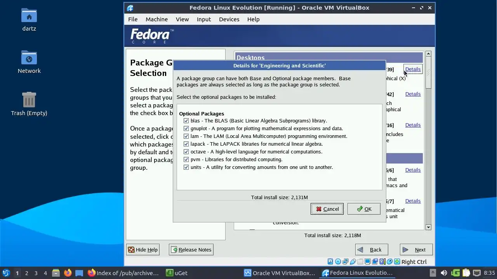Click the Details link beside [16]
This screenshot has width=497, height=279.
point(413,125)
